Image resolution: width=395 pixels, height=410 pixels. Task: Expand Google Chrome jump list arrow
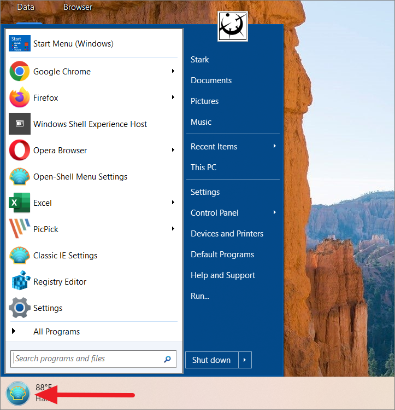[173, 71]
